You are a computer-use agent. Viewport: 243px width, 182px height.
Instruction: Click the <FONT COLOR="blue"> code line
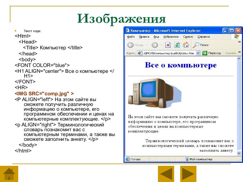pyautogui.click(x=42, y=65)
